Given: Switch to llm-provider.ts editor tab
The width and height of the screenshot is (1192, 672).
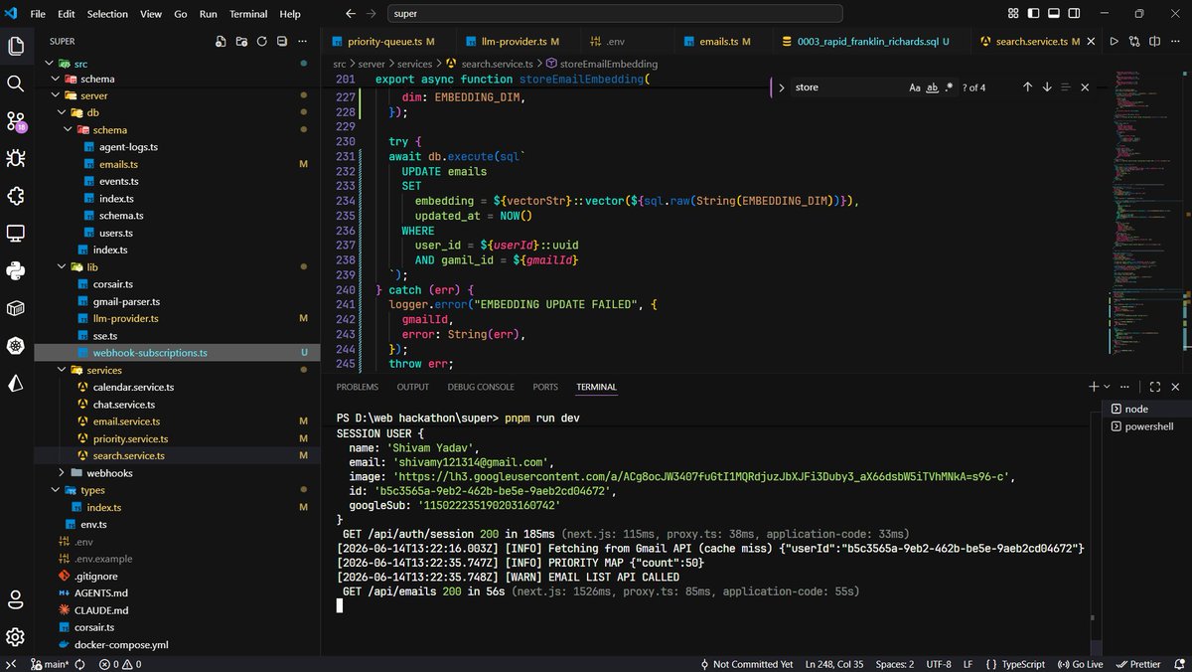Looking at the screenshot, I should tap(521, 42).
